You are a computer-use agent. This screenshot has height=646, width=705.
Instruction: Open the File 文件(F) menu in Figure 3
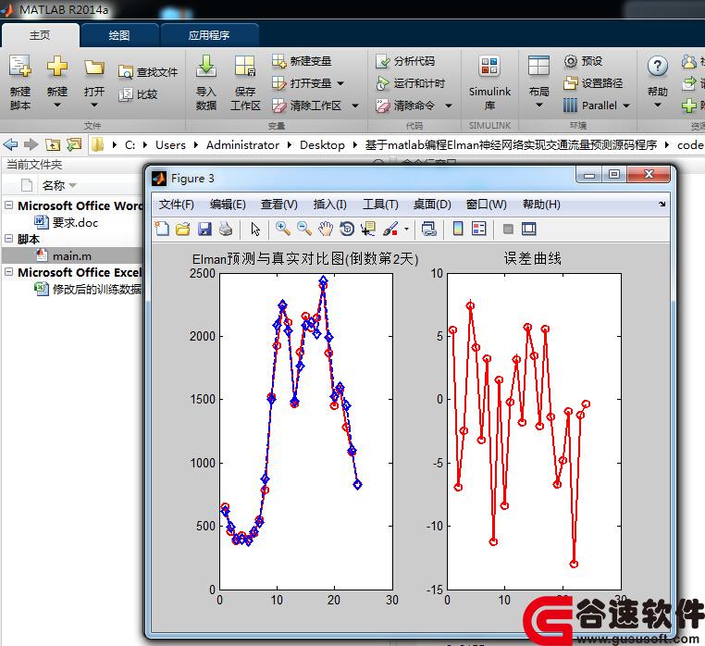[176, 205]
